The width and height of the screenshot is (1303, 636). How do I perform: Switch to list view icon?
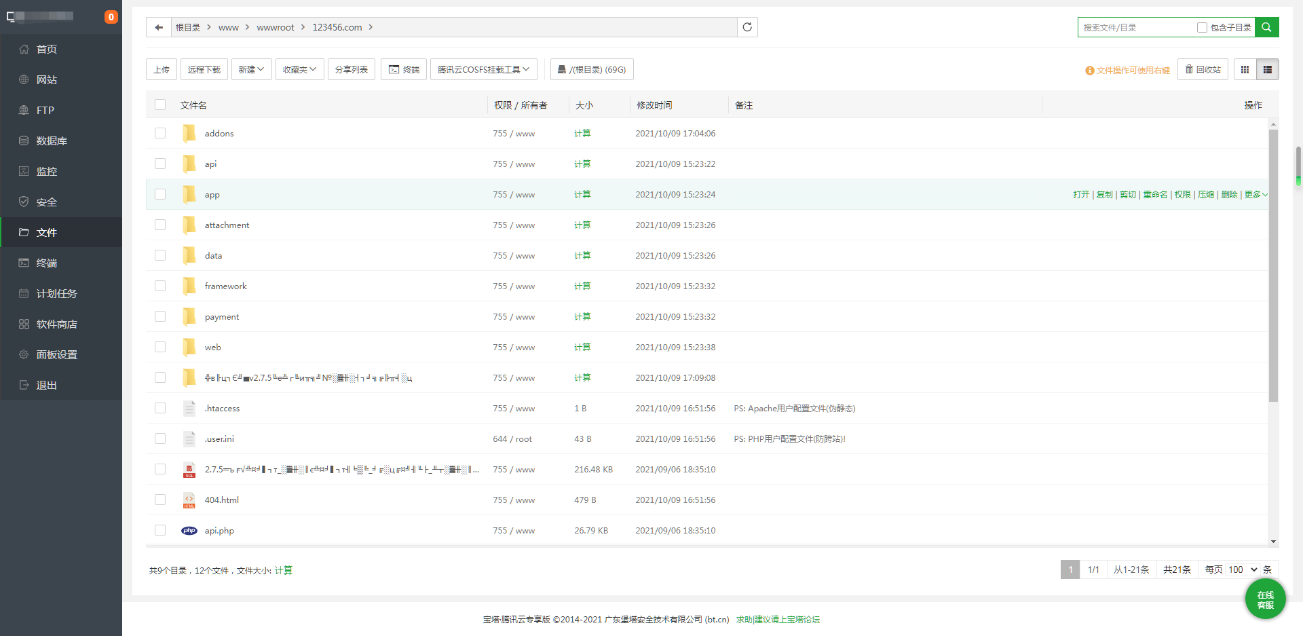[1267, 69]
